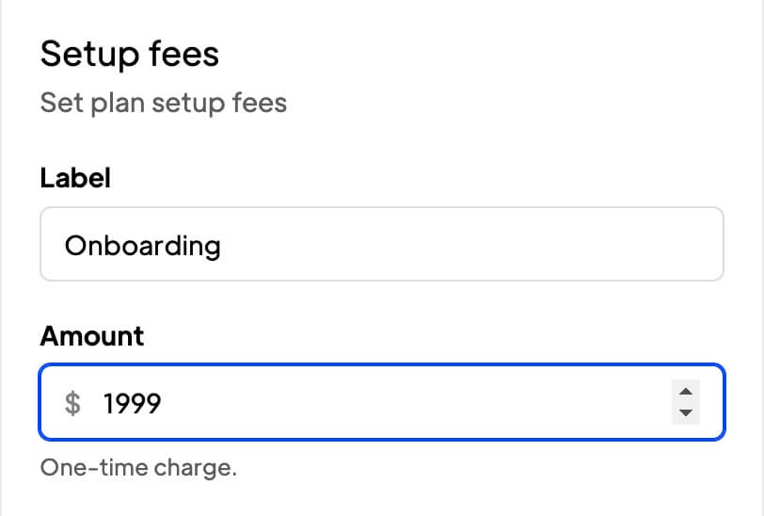Image resolution: width=764 pixels, height=516 pixels.
Task: Focus the Label text input
Action: pos(381,245)
